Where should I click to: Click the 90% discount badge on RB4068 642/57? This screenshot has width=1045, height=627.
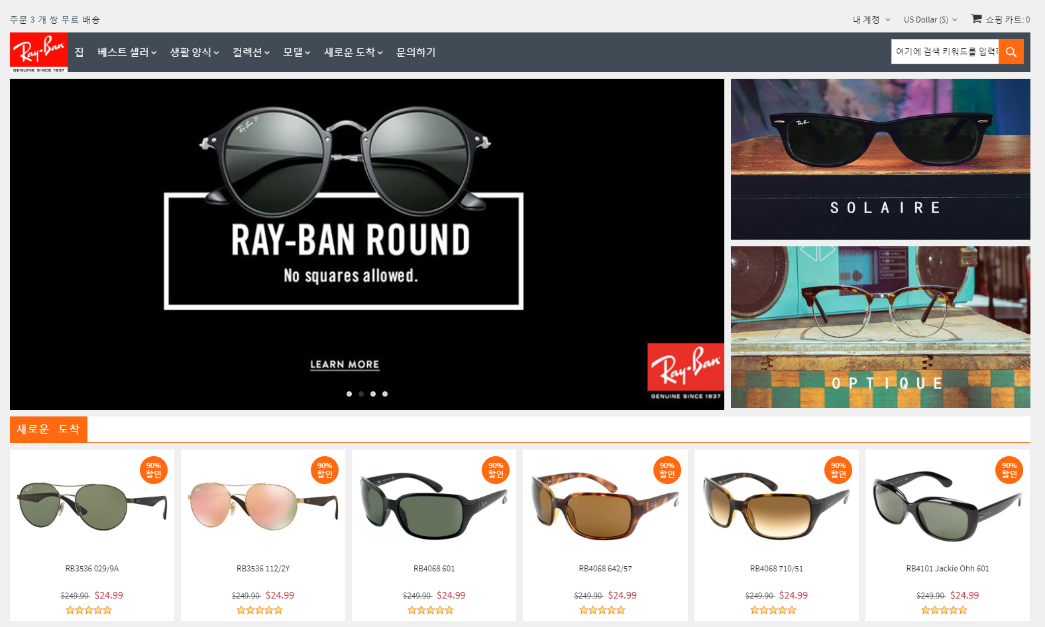[667, 470]
